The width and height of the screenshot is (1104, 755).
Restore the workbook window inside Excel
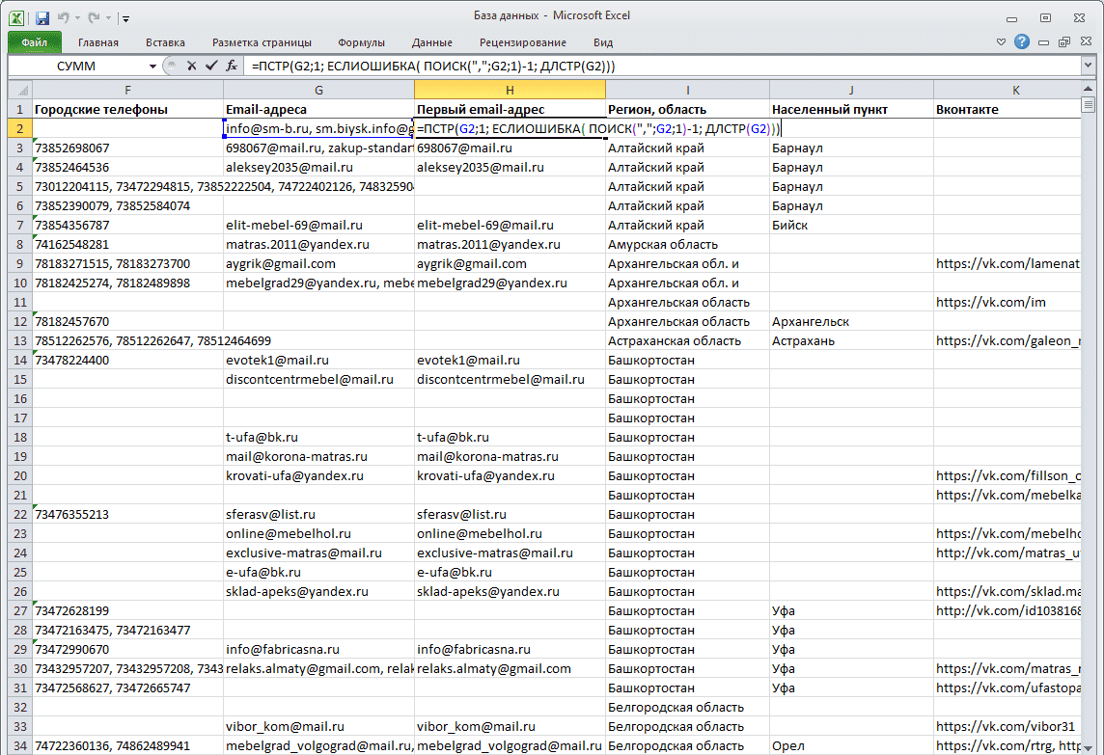click(x=1063, y=42)
